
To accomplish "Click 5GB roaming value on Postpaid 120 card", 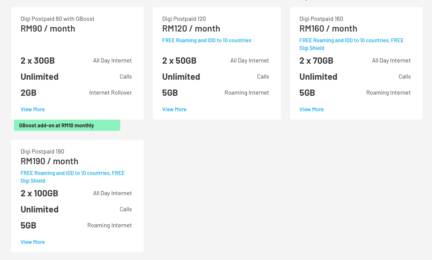I will click(170, 93).
